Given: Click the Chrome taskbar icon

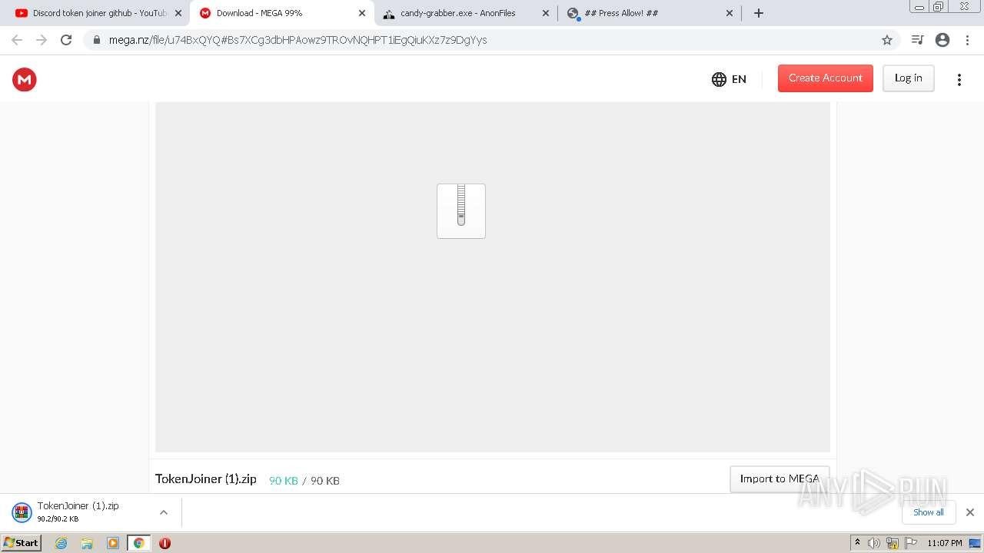Looking at the screenshot, I should click(138, 543).
